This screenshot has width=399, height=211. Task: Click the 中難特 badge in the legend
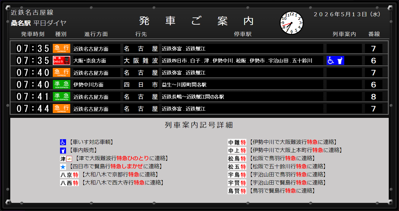pyautogui.click(x=237, y=142)
